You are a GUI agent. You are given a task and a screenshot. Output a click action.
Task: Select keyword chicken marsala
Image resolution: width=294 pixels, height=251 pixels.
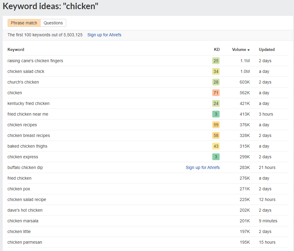[23, 221]
